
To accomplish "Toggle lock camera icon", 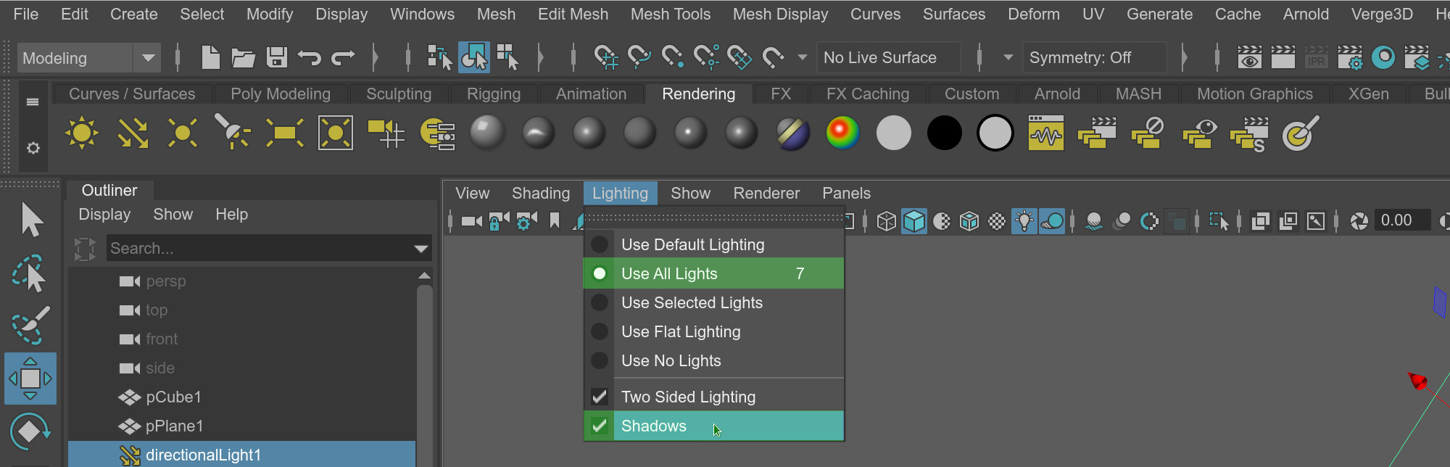I will click(499, 220).
